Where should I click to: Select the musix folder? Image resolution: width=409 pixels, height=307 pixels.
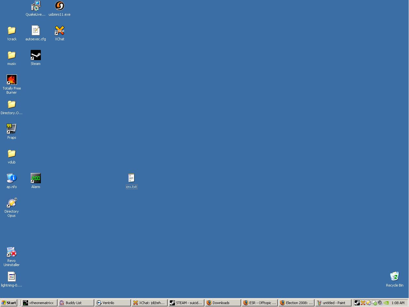point(11,55)
